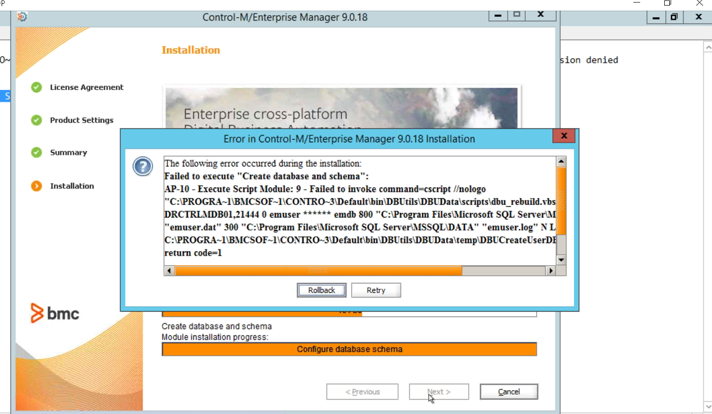
Task: Click the Installation step label in the sidebar
Action: pyautogui.click(x=72, y=186)
